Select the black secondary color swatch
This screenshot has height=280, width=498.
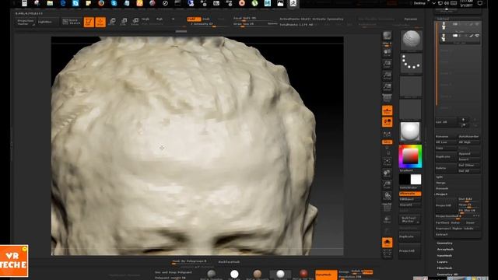405,180
